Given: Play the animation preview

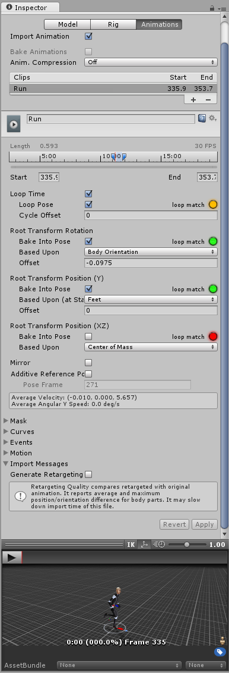Looking at the screenshot, I should [12, 558].
